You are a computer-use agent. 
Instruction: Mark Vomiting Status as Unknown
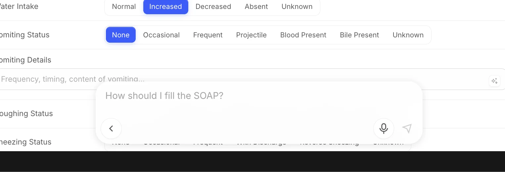408,35
